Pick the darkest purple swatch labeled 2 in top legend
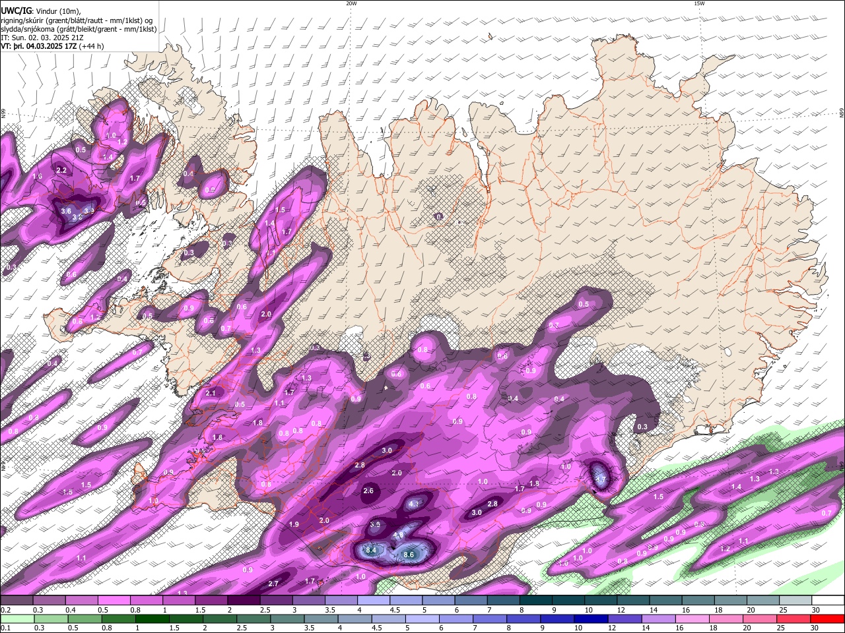 click(x=243, y=600)
